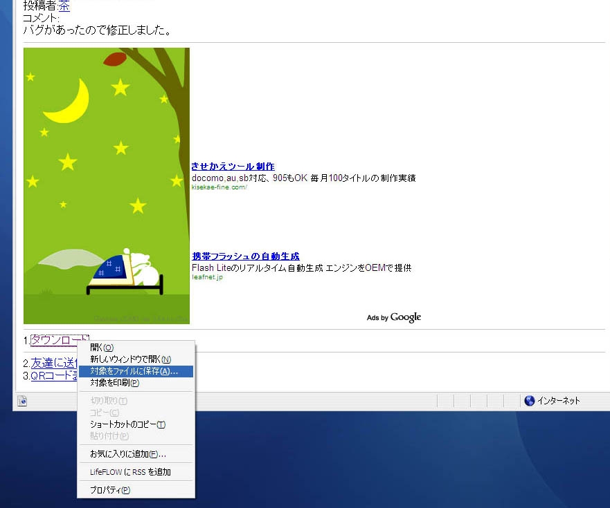Click the poster name 茶 link
This screenshot has width=610, height=508.
(64, 6)
